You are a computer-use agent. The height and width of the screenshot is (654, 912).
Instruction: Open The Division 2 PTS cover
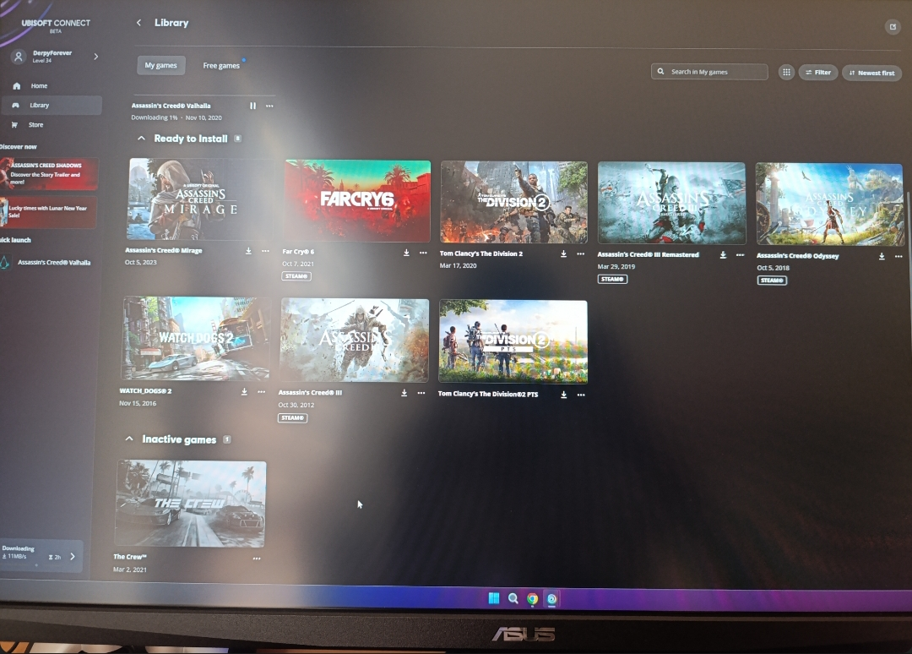tap(513, 341)
